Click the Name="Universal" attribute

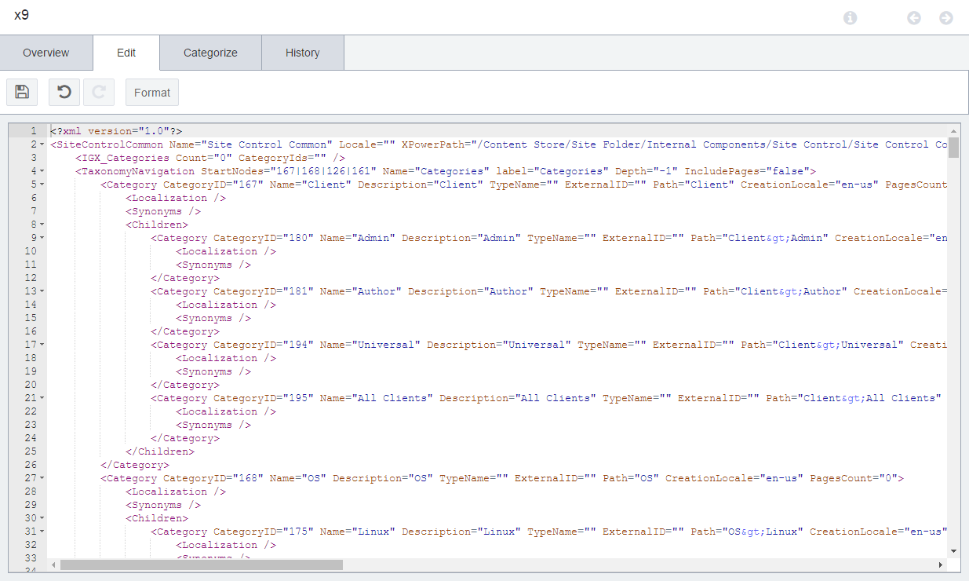pos(370,345)
